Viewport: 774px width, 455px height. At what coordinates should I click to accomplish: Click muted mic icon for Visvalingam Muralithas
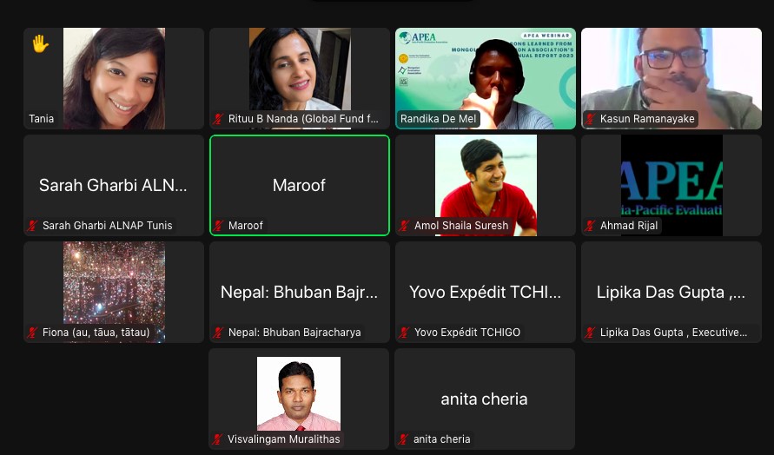pyautogui.click(x=217, y=439)
